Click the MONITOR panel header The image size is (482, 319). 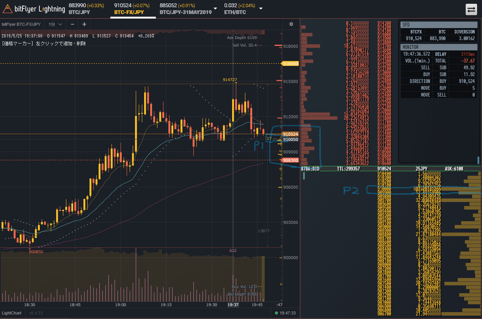point(439,47)
